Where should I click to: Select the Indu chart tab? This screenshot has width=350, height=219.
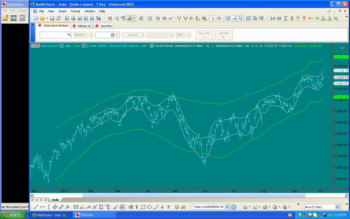pyautogui.click(x=56, y=200)
